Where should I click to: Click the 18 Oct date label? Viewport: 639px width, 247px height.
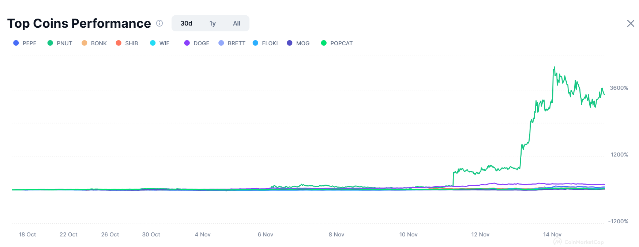27,235
